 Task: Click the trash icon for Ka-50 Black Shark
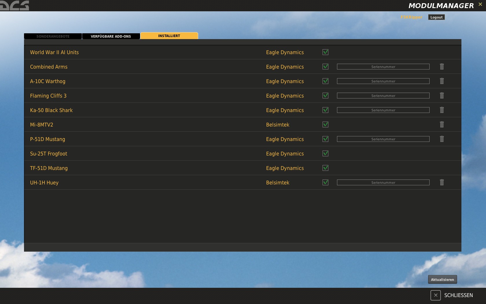[442, 110]
